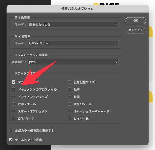Tick the 時間 checkbox
The width and height of the screenshot is (155, 150).
[x=69, y=97]
